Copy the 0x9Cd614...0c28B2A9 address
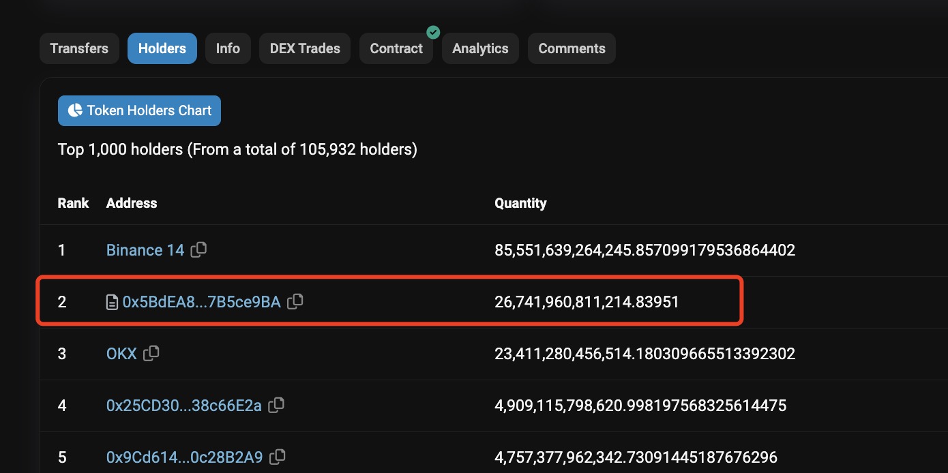This screenshot has height=473, width=948. click(x=278, y=457)
